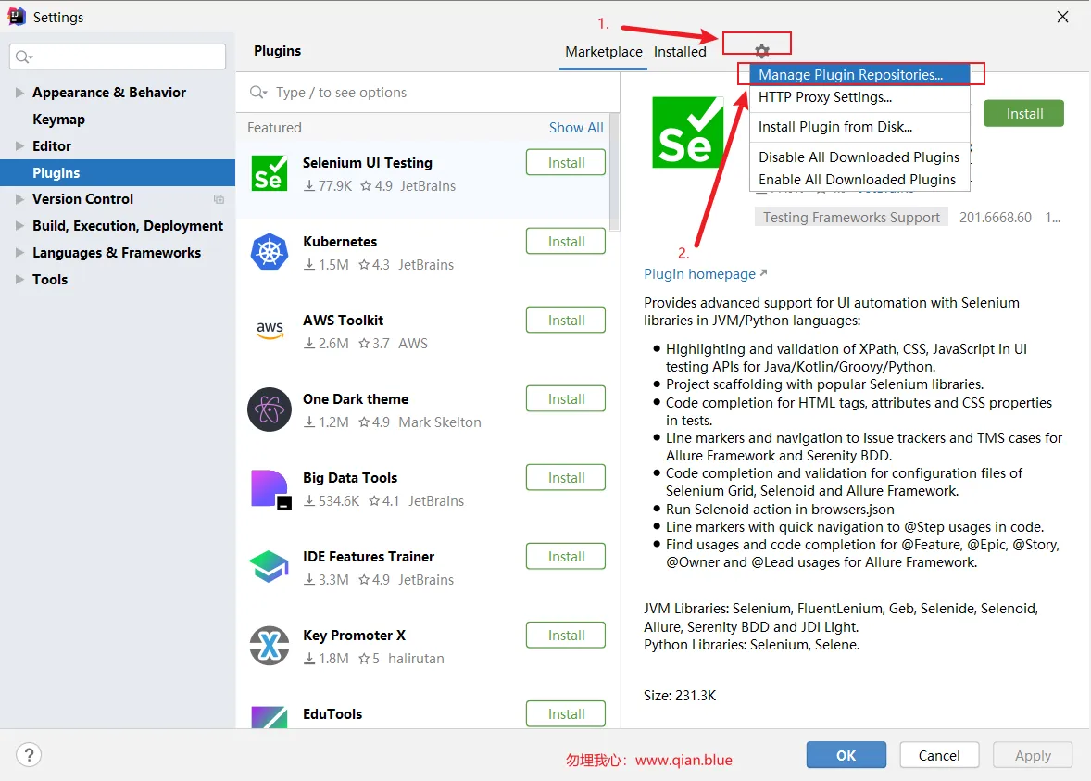Switch to the Installed tab
This screenshot has width=1091, height=781.
[680, 52]
